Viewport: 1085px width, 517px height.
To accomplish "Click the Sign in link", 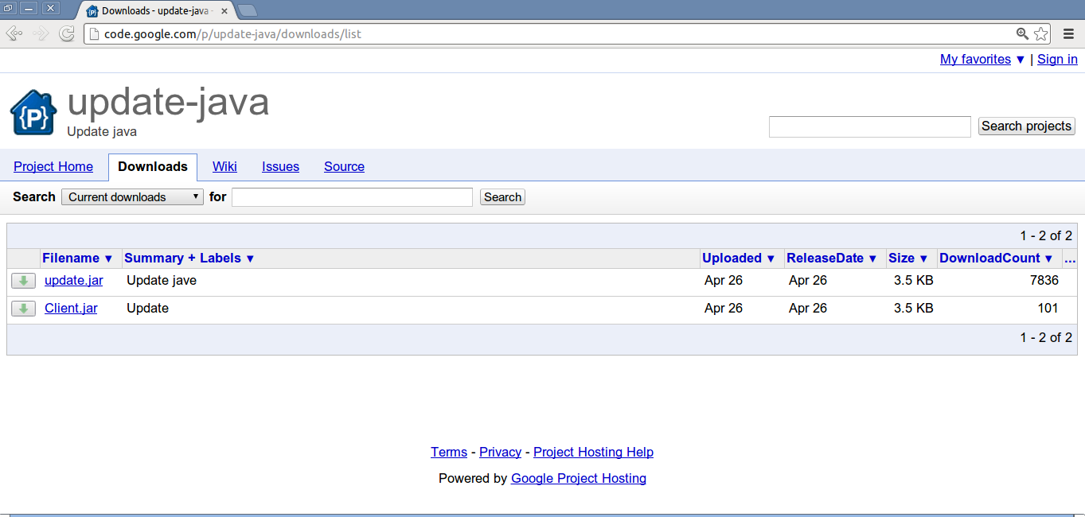I will tap(1057, 59).
